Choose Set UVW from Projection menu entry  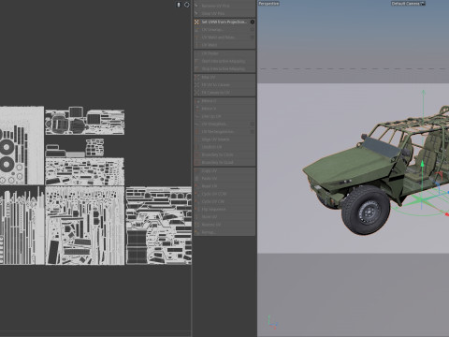[x=224, y=22]
